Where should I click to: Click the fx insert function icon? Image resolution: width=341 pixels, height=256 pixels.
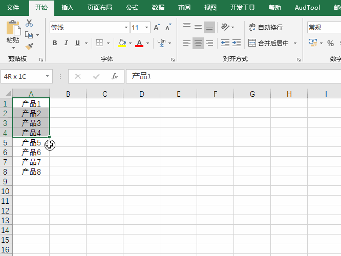click(115, 76)
